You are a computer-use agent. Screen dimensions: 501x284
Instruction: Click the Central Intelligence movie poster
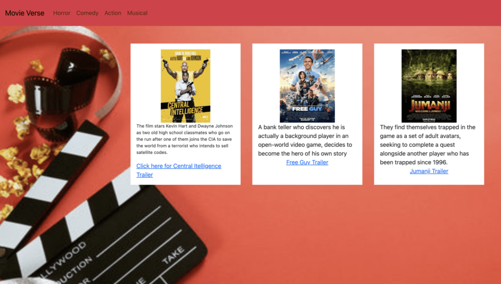coord(185,85)
